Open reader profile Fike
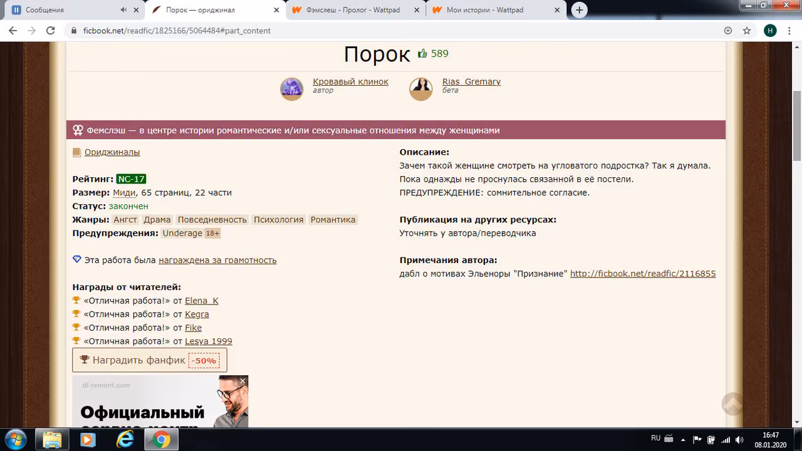The width and height of the screenshot is (802, 451). (193, 328)
